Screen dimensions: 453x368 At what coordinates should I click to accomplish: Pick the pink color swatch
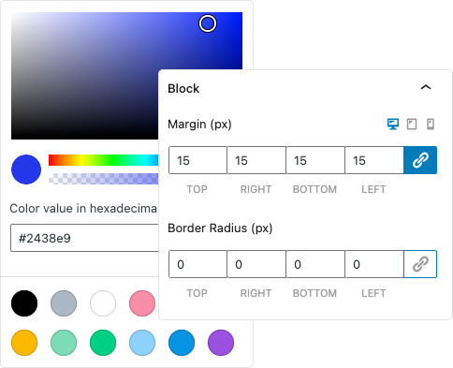tap(142, 303)
